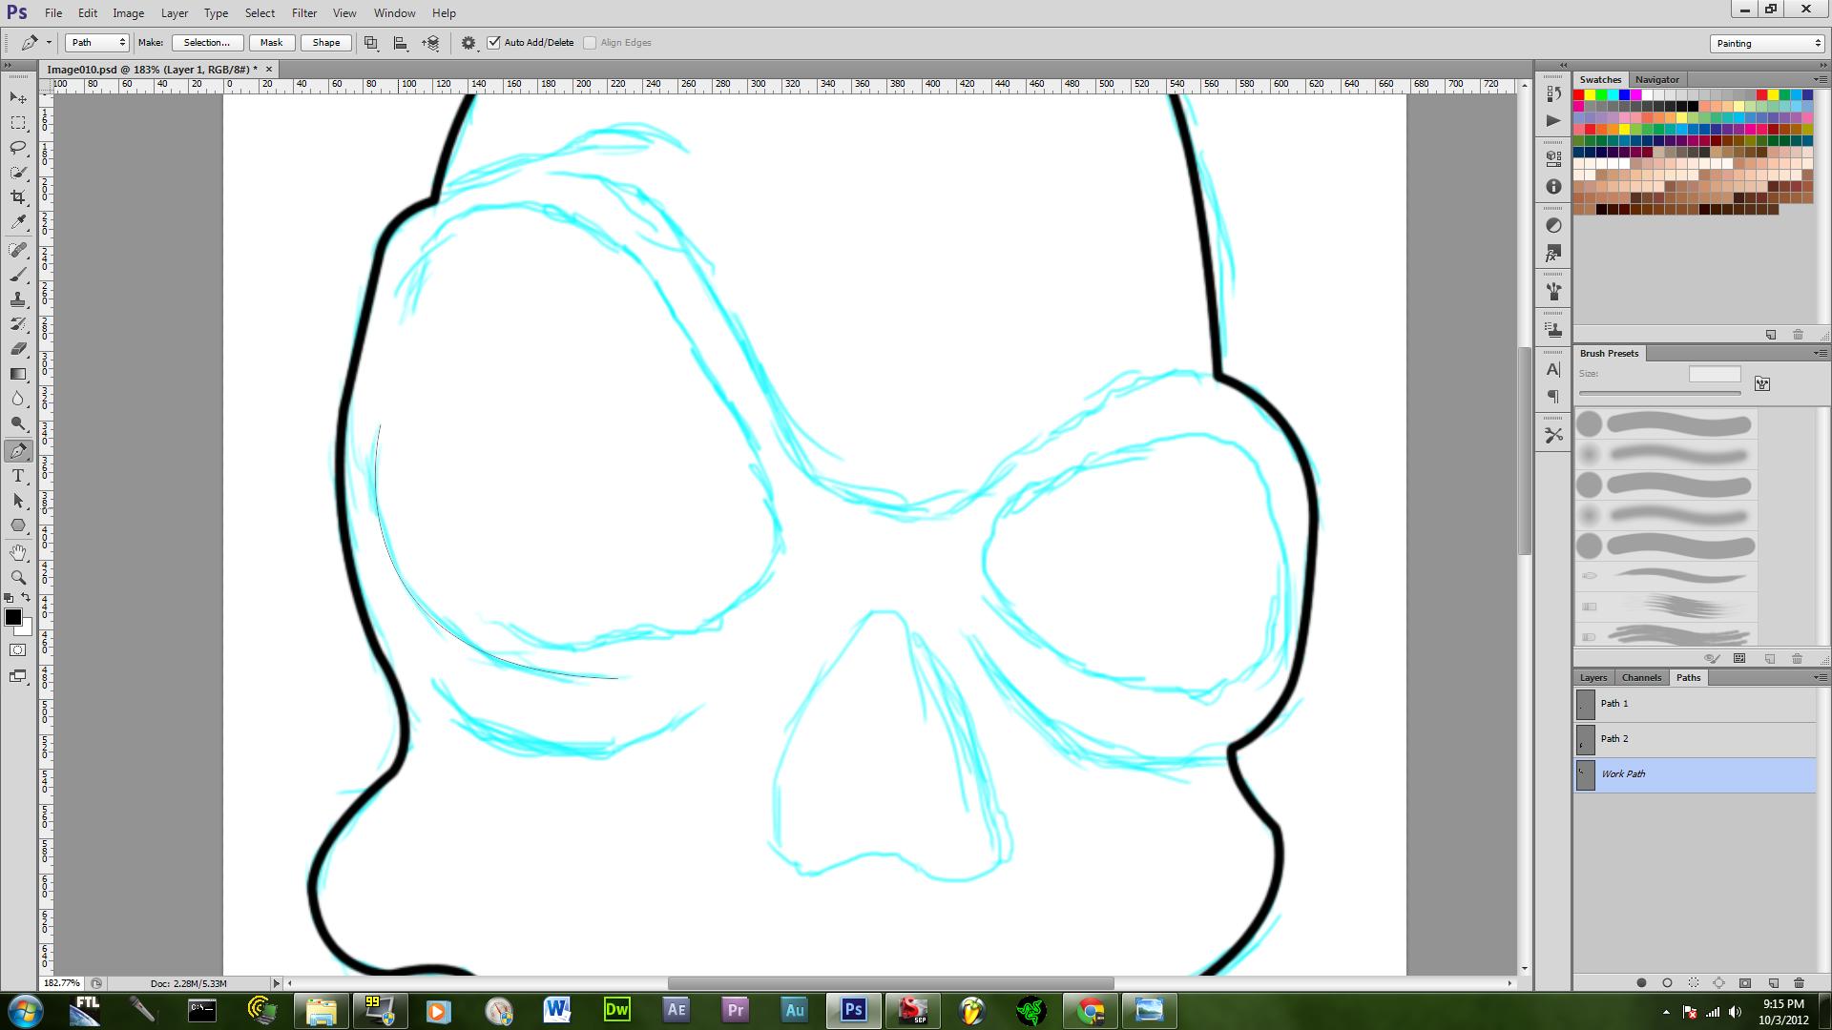
Task: Click the Gradient tool
Action: click(18, 374)
